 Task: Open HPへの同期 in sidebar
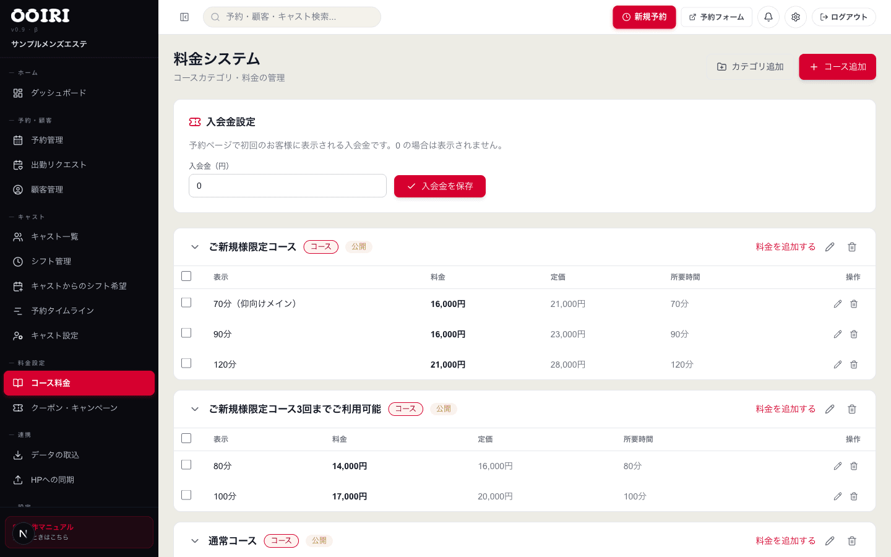(79, 480)
